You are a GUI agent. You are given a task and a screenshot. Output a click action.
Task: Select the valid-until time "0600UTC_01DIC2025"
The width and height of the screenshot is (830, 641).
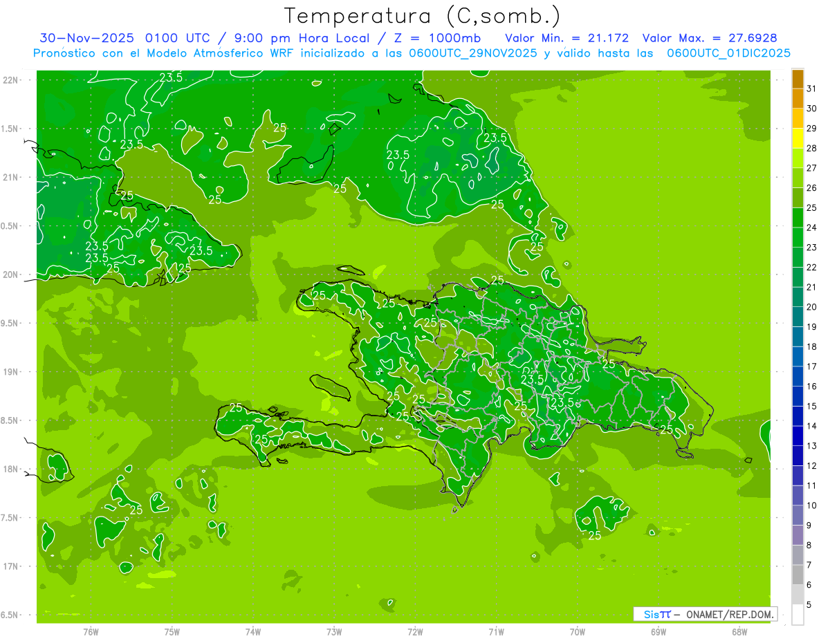pyautogui.click(x=728, y=53)
